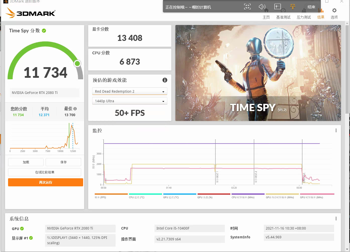The width and height of the screenshot is (350, 252).
Task: Open the 系统信息 panel three-dot menu
Action: click(x=336, y=219)
